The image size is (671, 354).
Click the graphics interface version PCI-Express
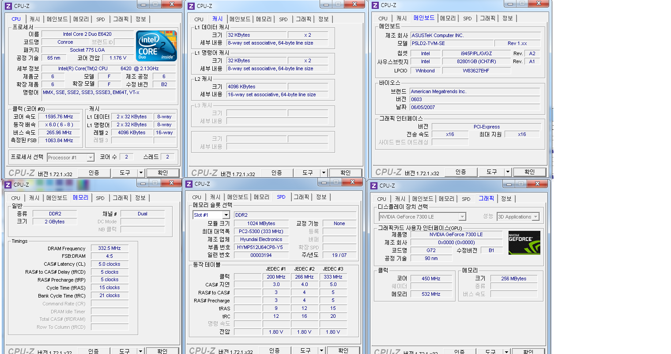(486, 127)
